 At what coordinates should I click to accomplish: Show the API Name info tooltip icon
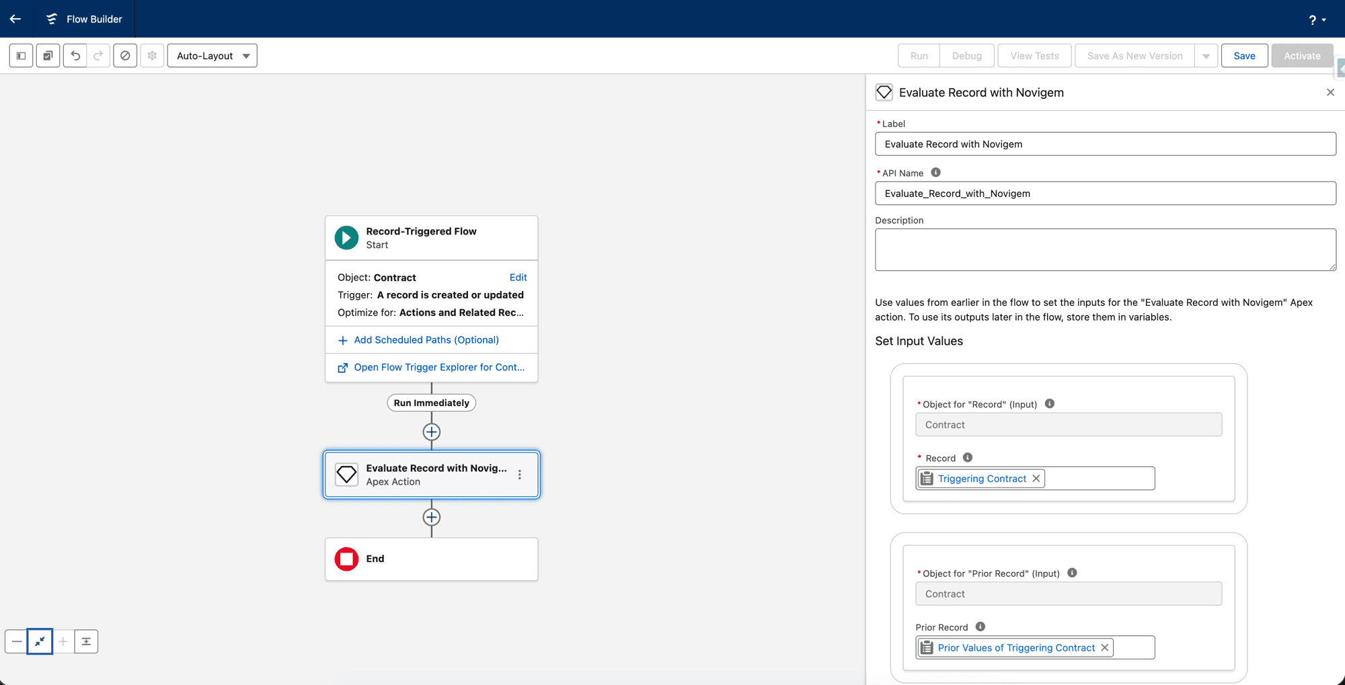click(935, 173)
